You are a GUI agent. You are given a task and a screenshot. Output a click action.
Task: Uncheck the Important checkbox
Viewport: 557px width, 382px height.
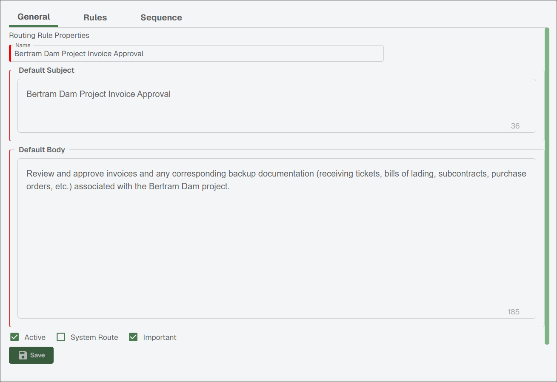click(133, 337)
